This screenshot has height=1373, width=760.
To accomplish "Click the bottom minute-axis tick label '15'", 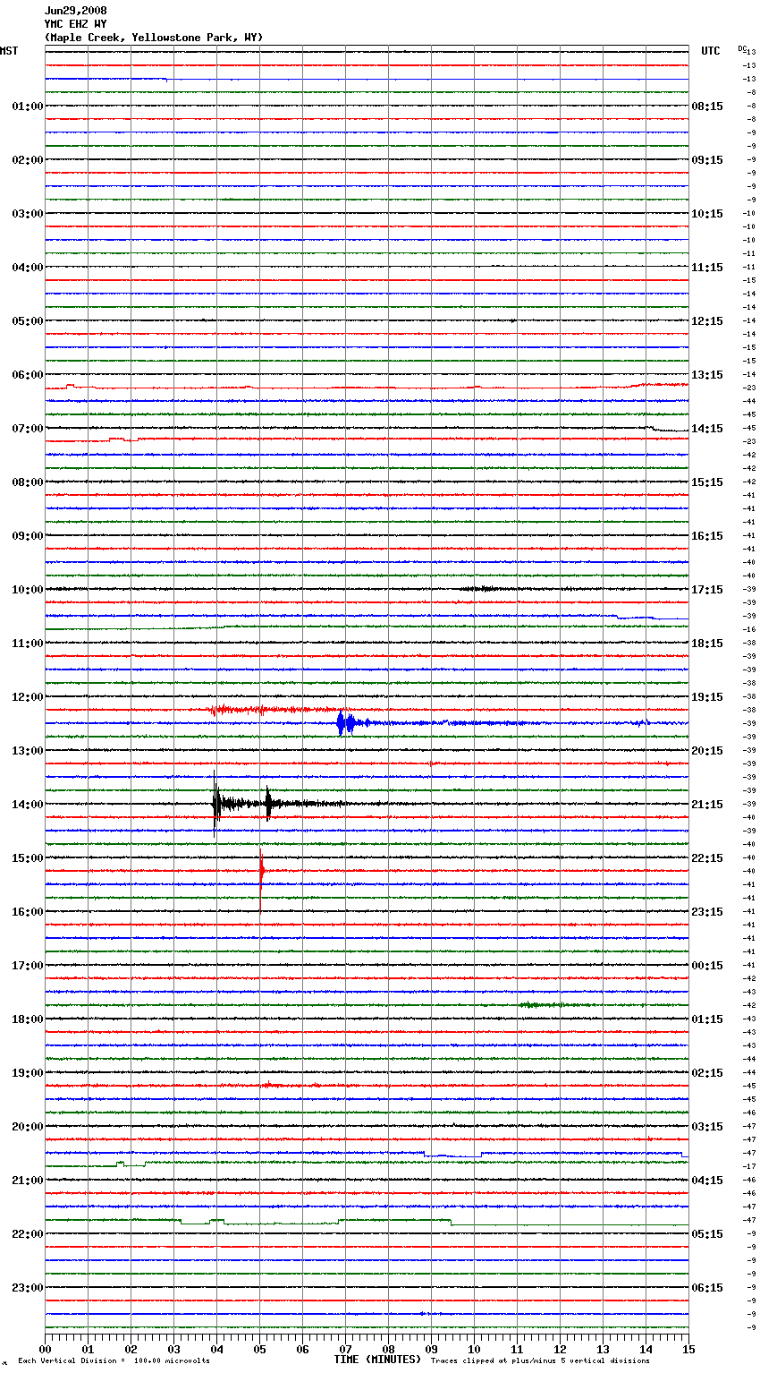I will pos(688,1349).
